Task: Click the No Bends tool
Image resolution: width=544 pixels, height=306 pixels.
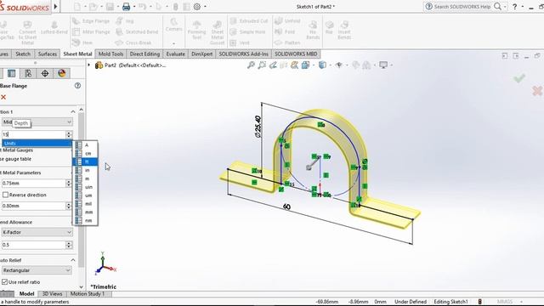Action: (313, 30)
